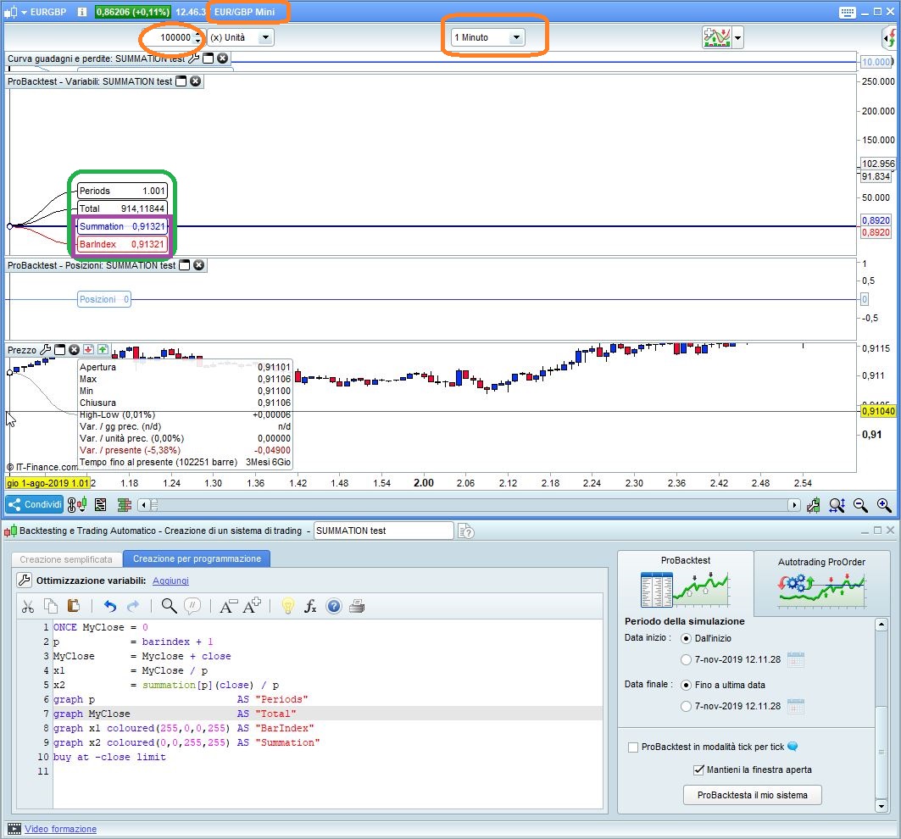Viewport: 901px width, 839px height.
Task: Undo the last edit in code editor
Action: point(110,606)
